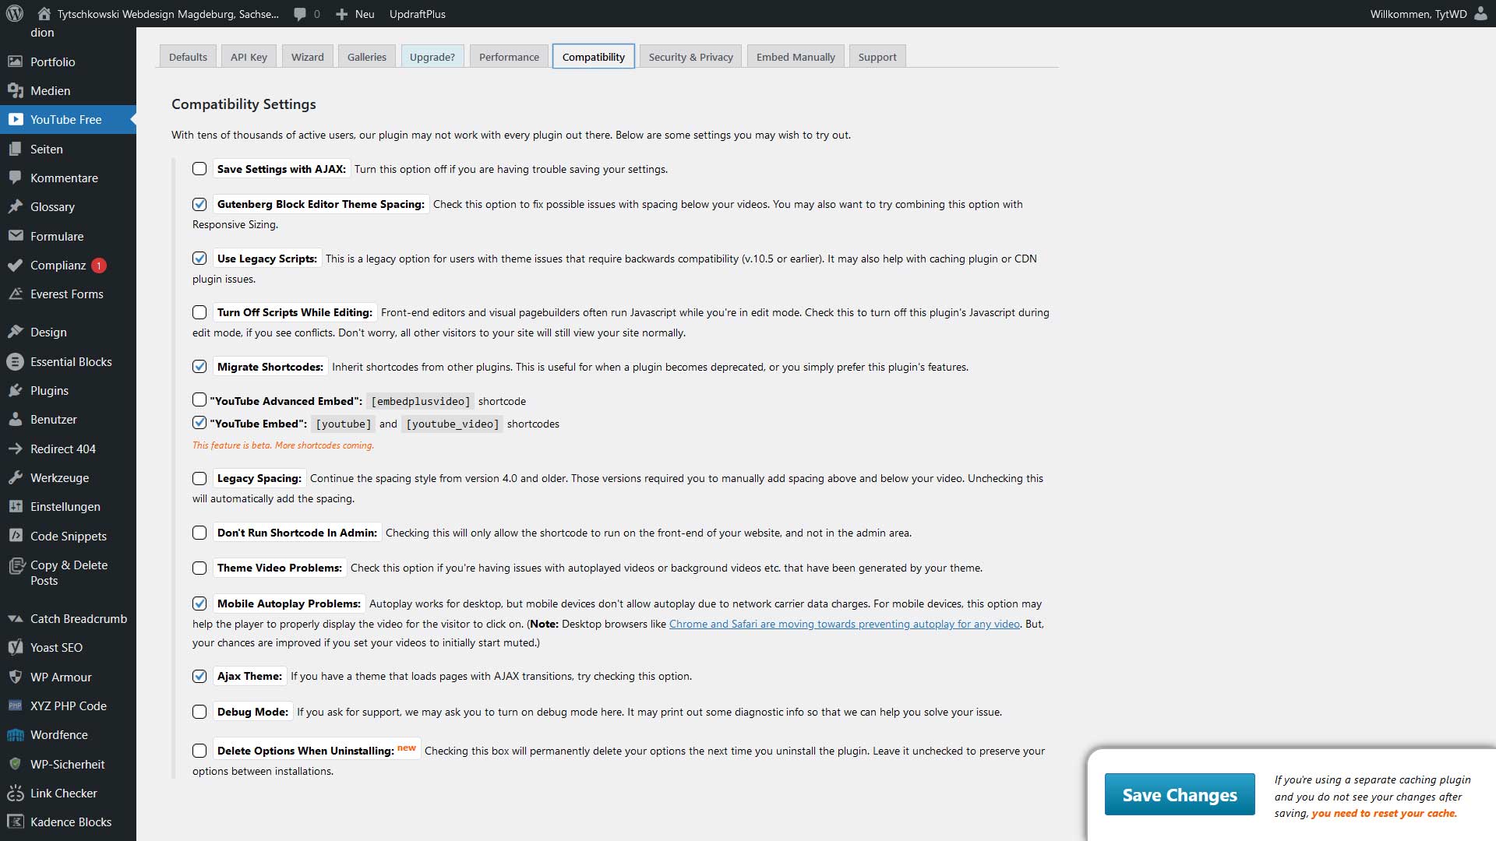Switch to the Galleries tab

click(x=367, y=57)
